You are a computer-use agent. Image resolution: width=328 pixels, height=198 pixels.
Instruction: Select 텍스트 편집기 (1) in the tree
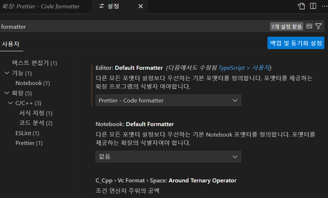tap(35, 63)
